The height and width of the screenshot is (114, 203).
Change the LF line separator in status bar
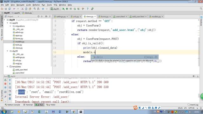(x=185, y=108)
